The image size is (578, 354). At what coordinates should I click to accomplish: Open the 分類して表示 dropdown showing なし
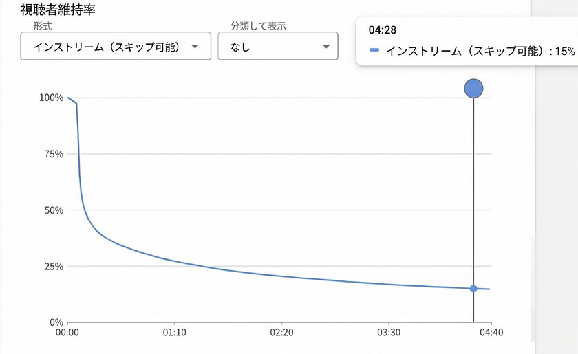[277, 47]
